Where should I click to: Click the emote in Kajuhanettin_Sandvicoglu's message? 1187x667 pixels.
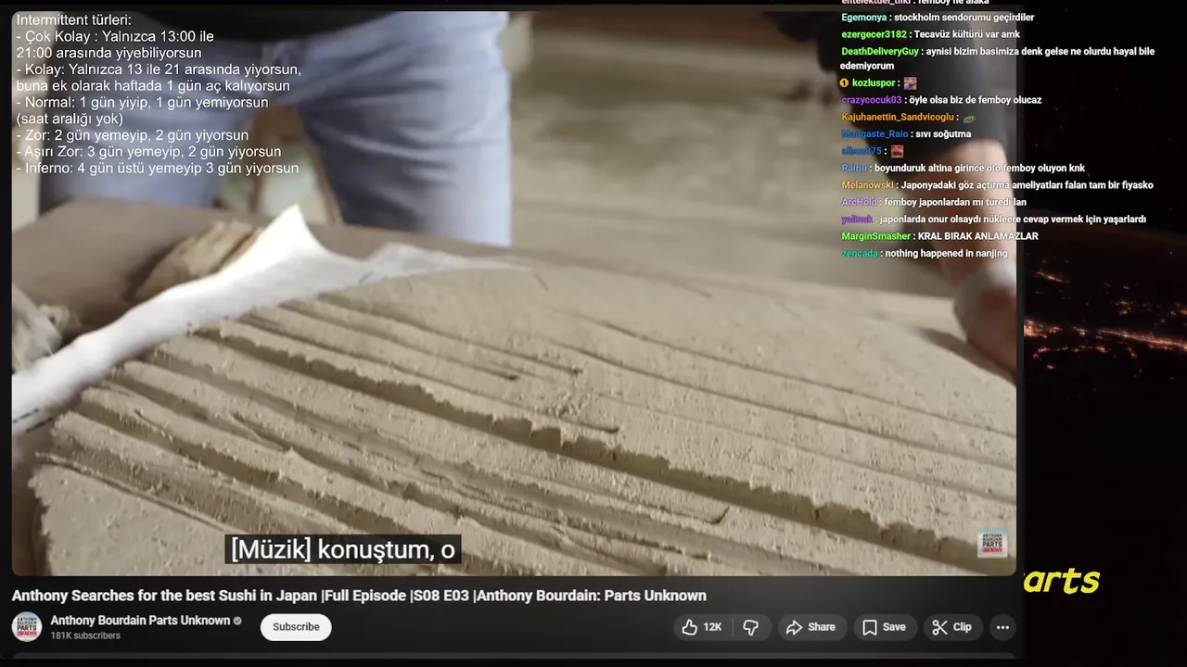tap(969, 118)
